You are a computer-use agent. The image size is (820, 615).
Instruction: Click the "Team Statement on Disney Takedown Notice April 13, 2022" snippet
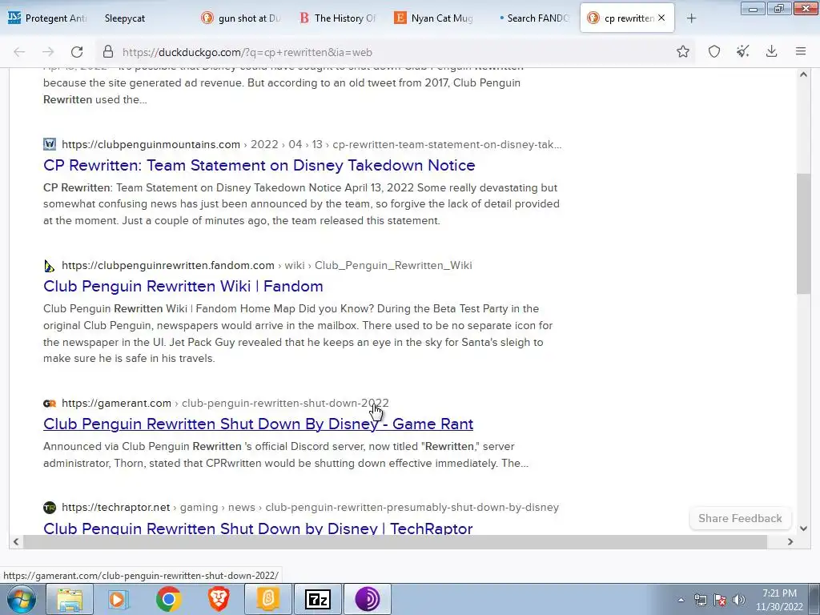[265, 187]
